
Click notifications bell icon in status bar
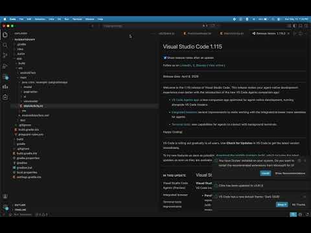[x=307, y=214]
